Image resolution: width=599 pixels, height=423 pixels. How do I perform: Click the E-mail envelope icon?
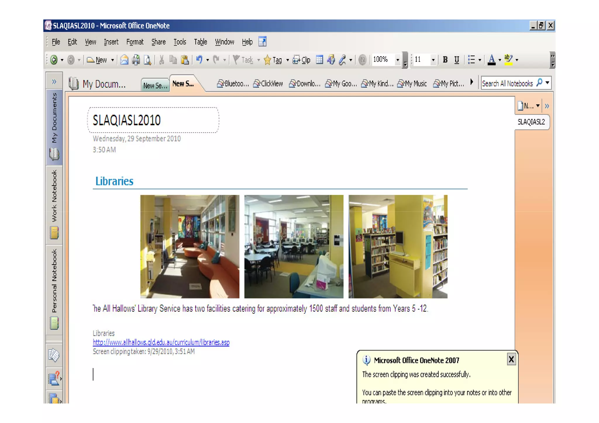[124, 60]
